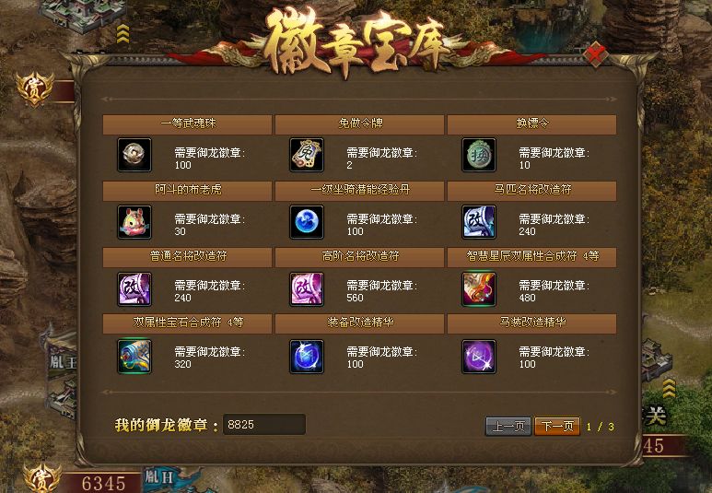Pick the 双属性宝石合成符 4等 icon
Screen dimensions: 712x493
tap(134, 357)
